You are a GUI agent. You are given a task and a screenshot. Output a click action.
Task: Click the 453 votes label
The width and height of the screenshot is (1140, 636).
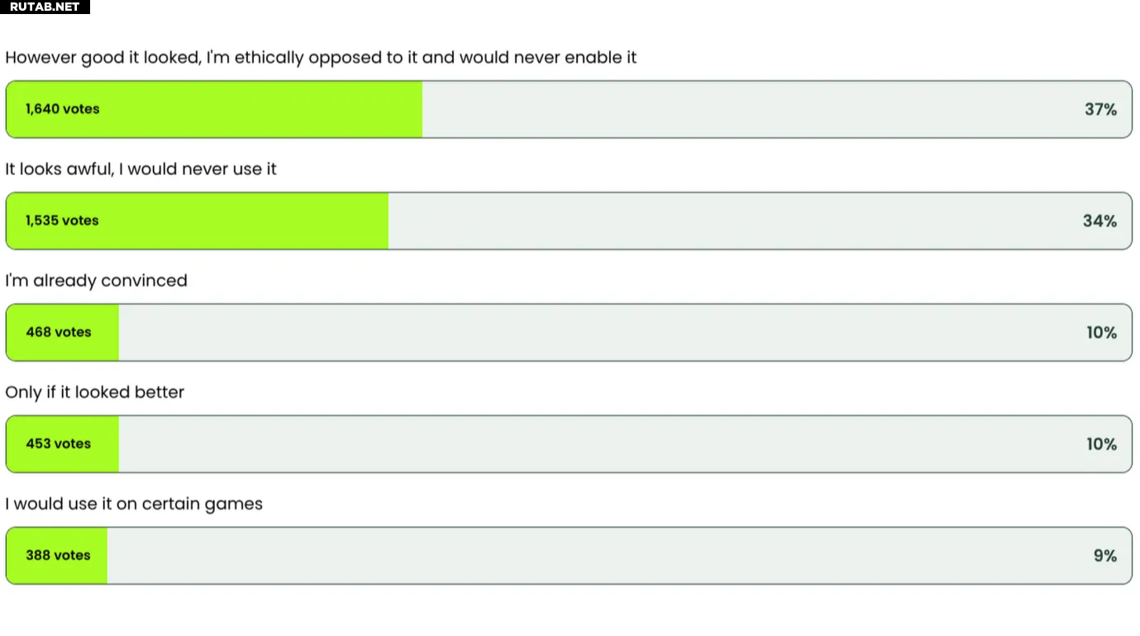tap(58, 444)
